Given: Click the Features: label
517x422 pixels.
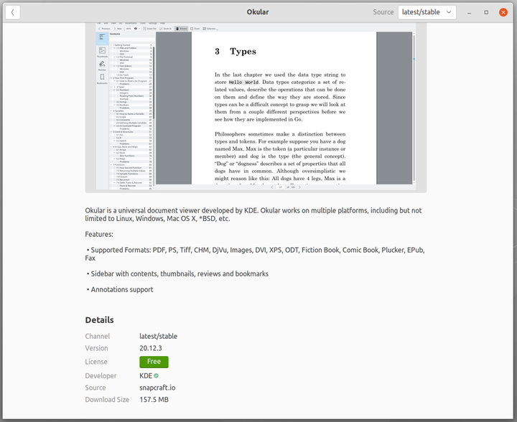Looking at the screenshot, I should click(99, 234).
